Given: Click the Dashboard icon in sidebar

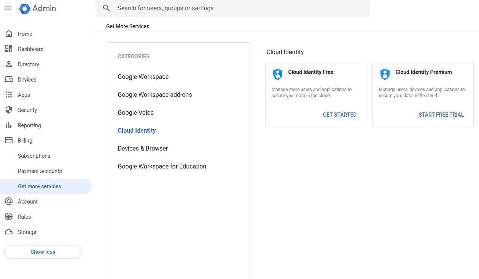Looking at the screenshot, I should pos(9,49).
